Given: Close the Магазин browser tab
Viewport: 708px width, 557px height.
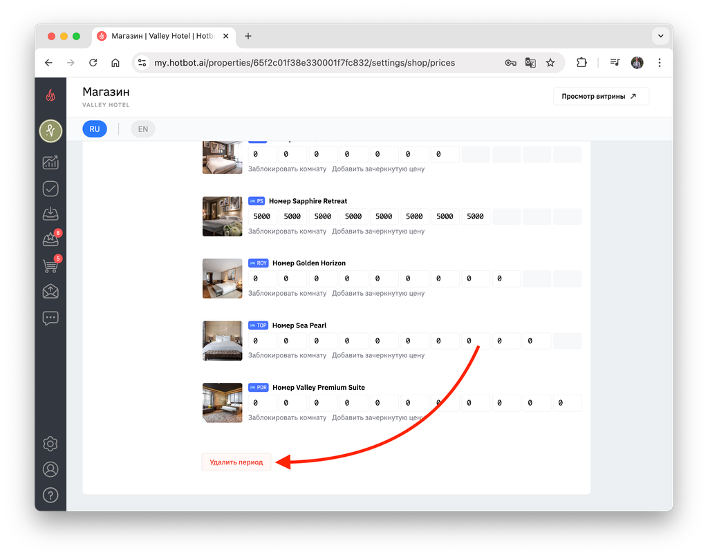Looking at the screenshot, I should [226, 36].
